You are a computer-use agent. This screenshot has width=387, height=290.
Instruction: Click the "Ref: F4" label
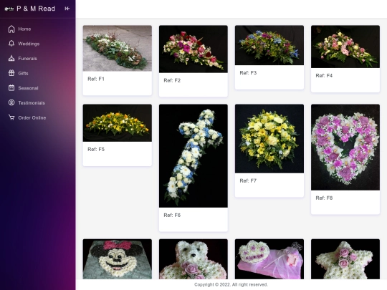(324, 75)
